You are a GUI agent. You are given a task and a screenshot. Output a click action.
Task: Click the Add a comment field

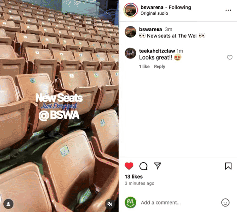point(179,203)
